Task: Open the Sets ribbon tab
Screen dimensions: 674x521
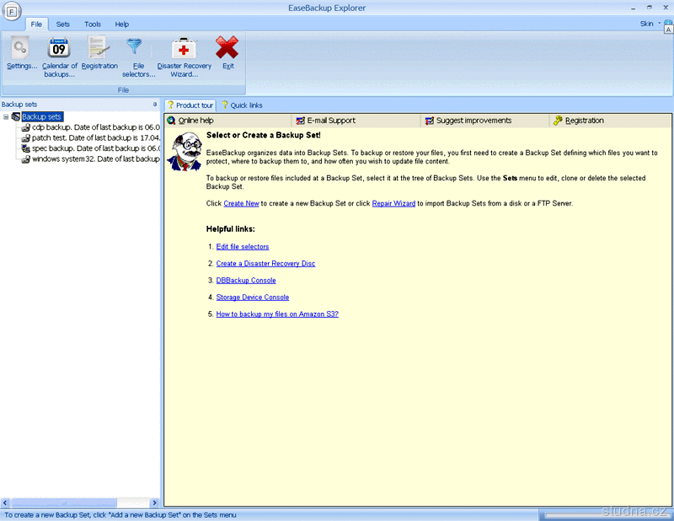Action: [62, 24]
